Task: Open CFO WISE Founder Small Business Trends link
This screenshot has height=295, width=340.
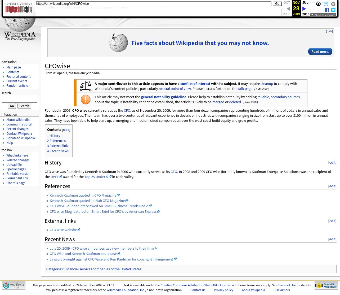Action: click(101, 206)
